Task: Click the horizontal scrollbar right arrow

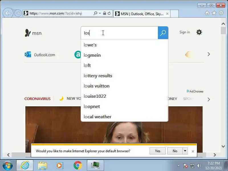Action: click(215, 155)
